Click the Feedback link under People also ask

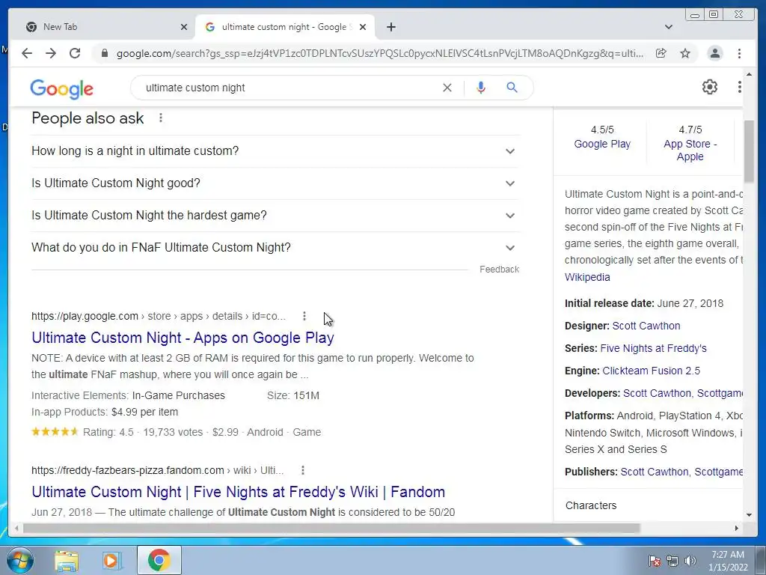coord(499,270)
